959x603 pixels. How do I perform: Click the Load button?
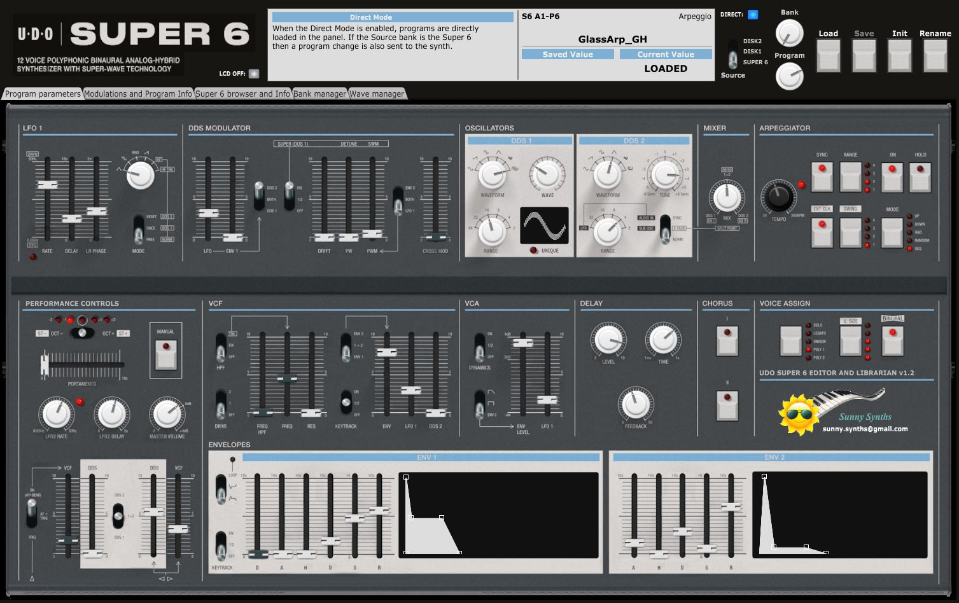click(828, 55)
